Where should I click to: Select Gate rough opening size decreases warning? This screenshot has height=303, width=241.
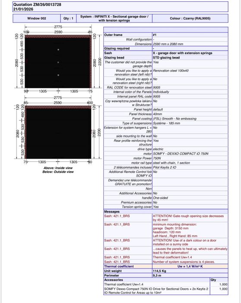(188, 218)
